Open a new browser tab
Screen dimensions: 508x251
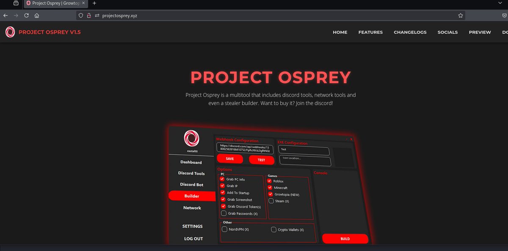pyautogui.click(x=94, y=3)
